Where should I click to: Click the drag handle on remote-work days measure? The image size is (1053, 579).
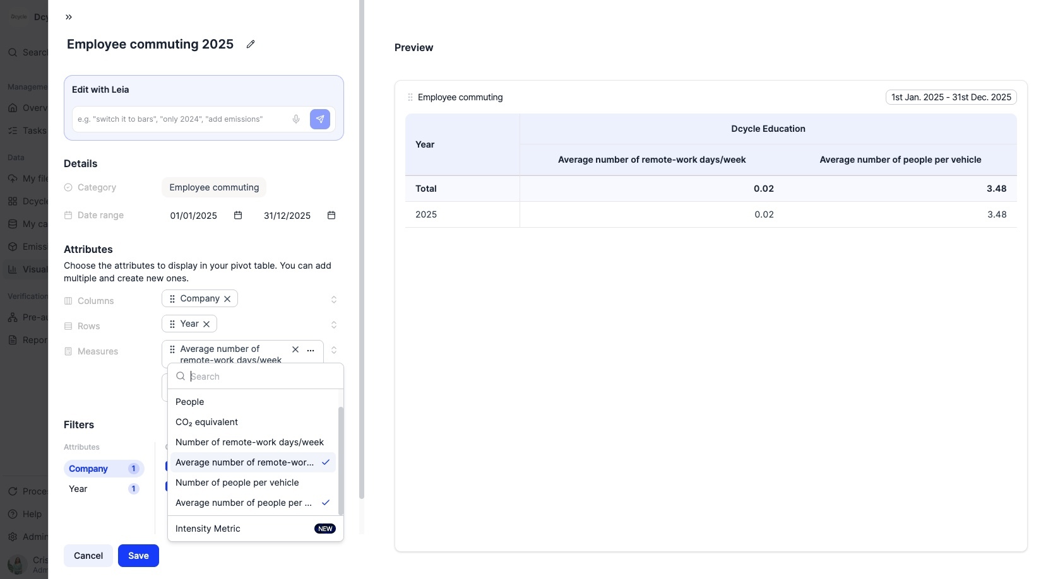tap(172, 349)
